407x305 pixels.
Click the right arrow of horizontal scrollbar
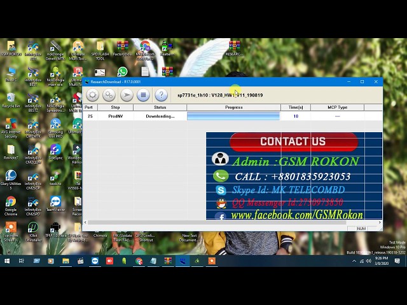click(380, 222)
